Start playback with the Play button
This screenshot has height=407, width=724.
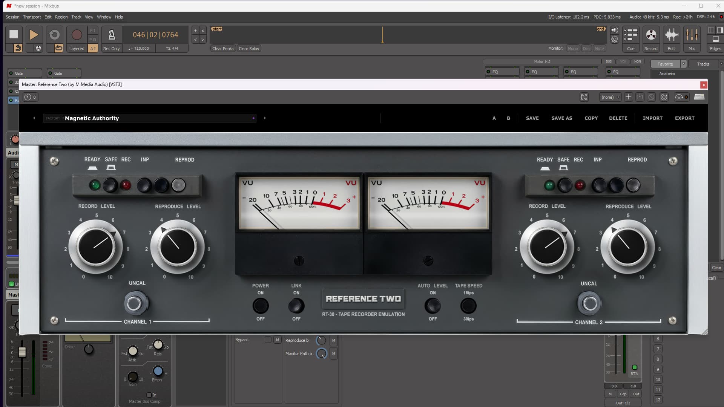coord(34,34)
